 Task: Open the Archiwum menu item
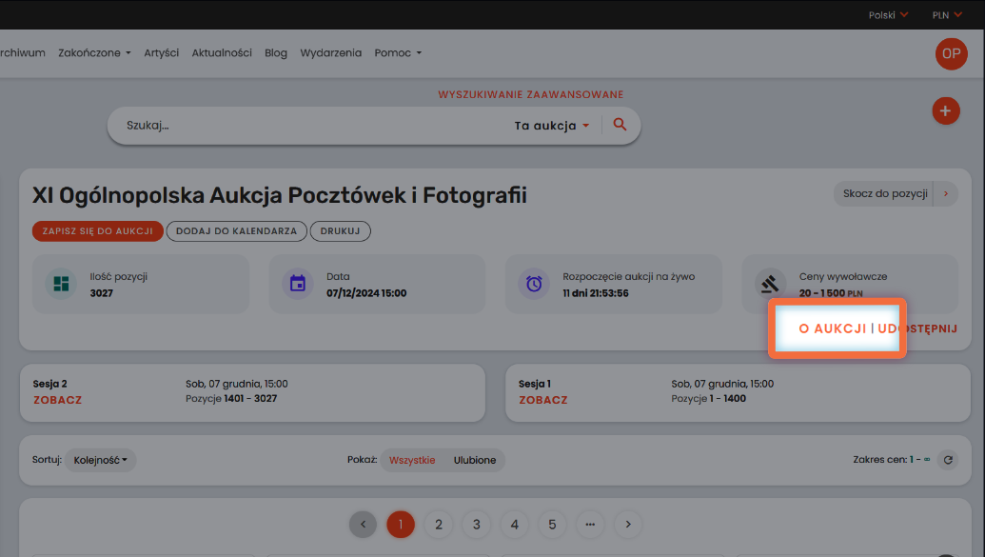click(x=23, y=52)
